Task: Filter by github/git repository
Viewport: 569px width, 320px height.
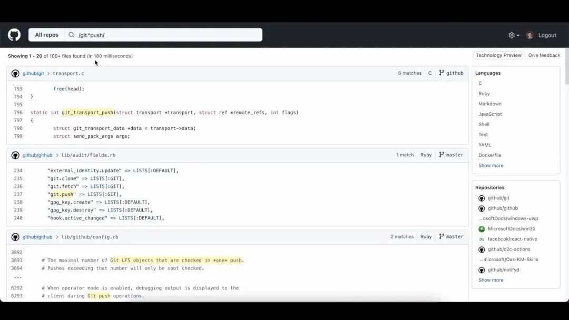Action: (498, 198)
